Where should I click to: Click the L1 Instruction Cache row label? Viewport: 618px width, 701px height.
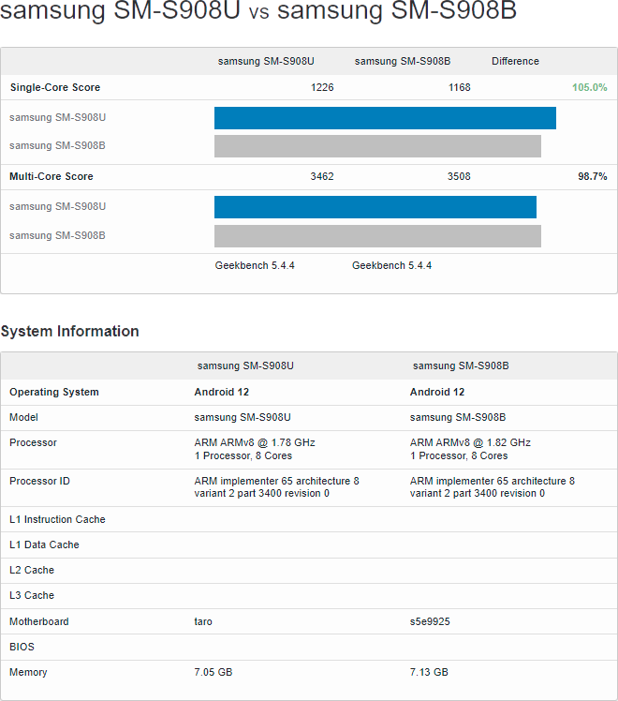pyautogui.click(x=57, y=519)
